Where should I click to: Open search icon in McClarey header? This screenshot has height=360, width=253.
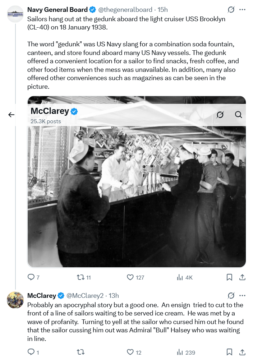[238, 115]
